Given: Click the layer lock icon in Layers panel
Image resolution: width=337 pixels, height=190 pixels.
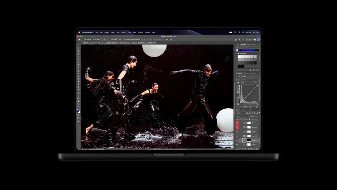Looking at the screenshot, I should pyautogui.click(x=249, y=119).
